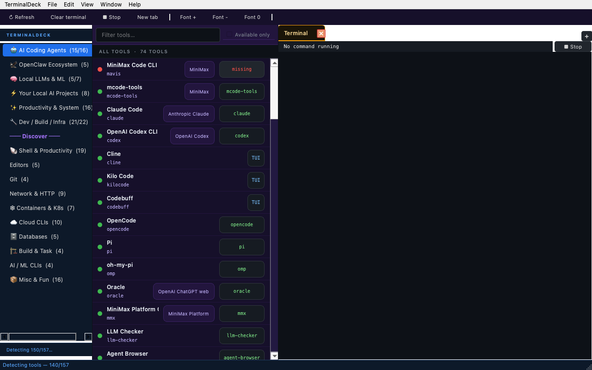Click the snowflake icon for Containers & K8s

coord(12,208)
